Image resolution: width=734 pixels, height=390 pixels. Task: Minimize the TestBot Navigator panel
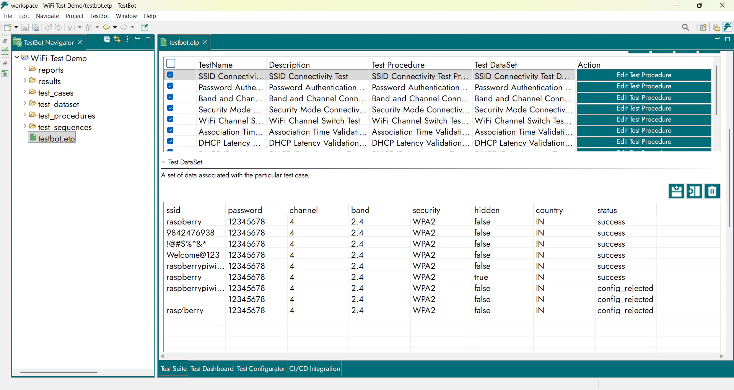click(x=138, y=38)
